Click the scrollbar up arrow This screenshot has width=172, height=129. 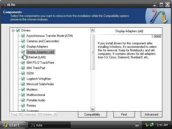[x=93, y=30]
